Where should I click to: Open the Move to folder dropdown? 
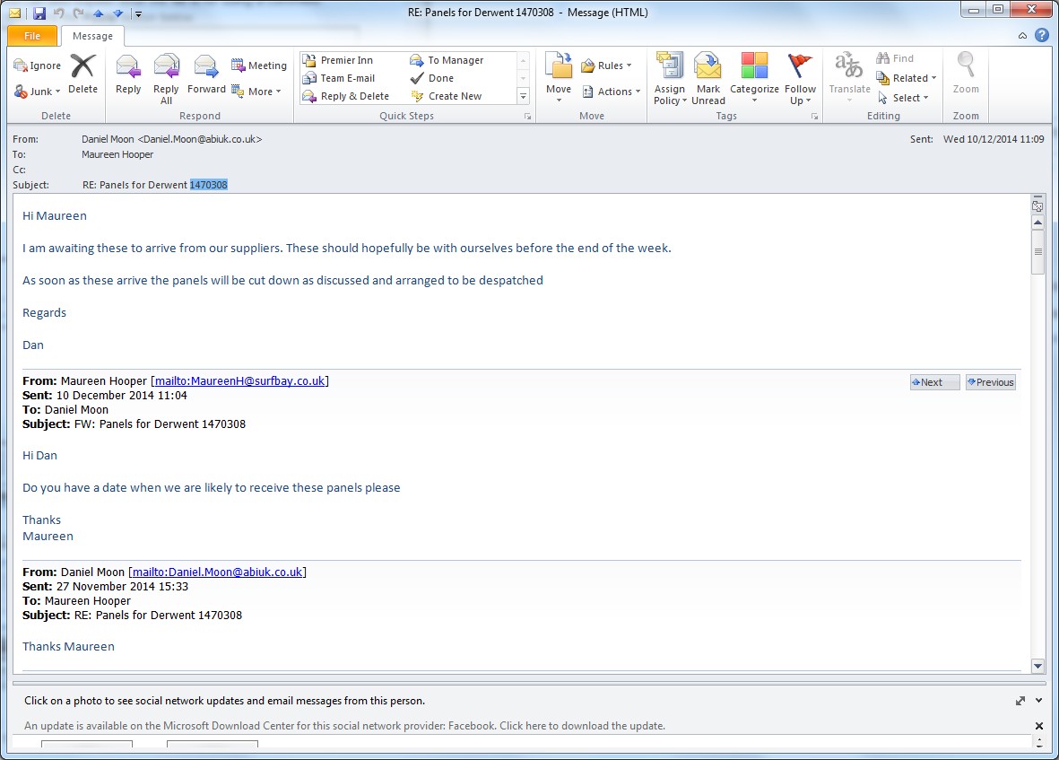[559, 78]
